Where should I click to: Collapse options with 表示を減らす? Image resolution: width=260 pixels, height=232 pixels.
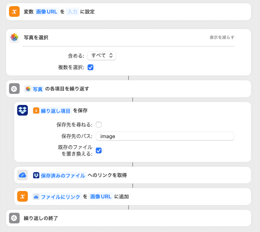(222, 37)
